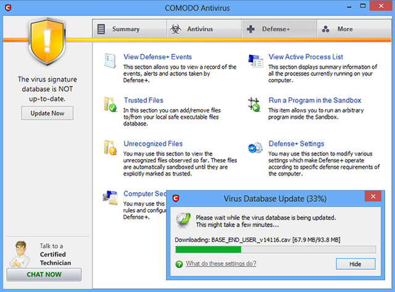Click the Trusted Files folder icon
Image resolution: width=395 pixels, height=292 pixels.
pos(111,104)
